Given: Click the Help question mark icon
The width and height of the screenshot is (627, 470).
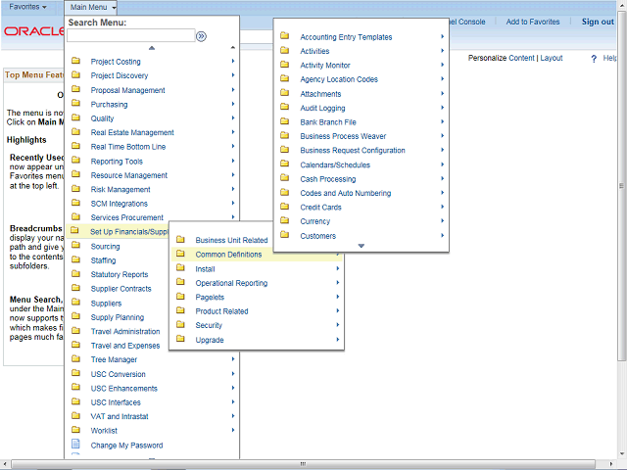Looking at the screenshot, I should point(594,59).
